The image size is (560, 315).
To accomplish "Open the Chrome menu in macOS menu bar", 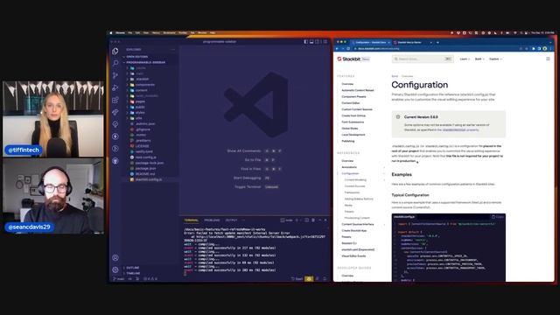I will [121, 33].
